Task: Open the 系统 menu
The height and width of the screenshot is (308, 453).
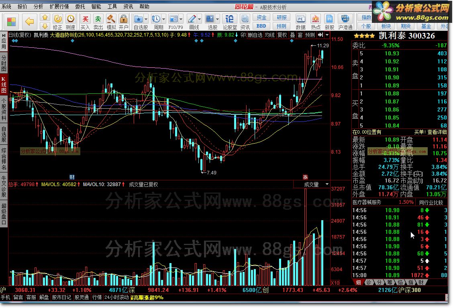Action: 6,7
